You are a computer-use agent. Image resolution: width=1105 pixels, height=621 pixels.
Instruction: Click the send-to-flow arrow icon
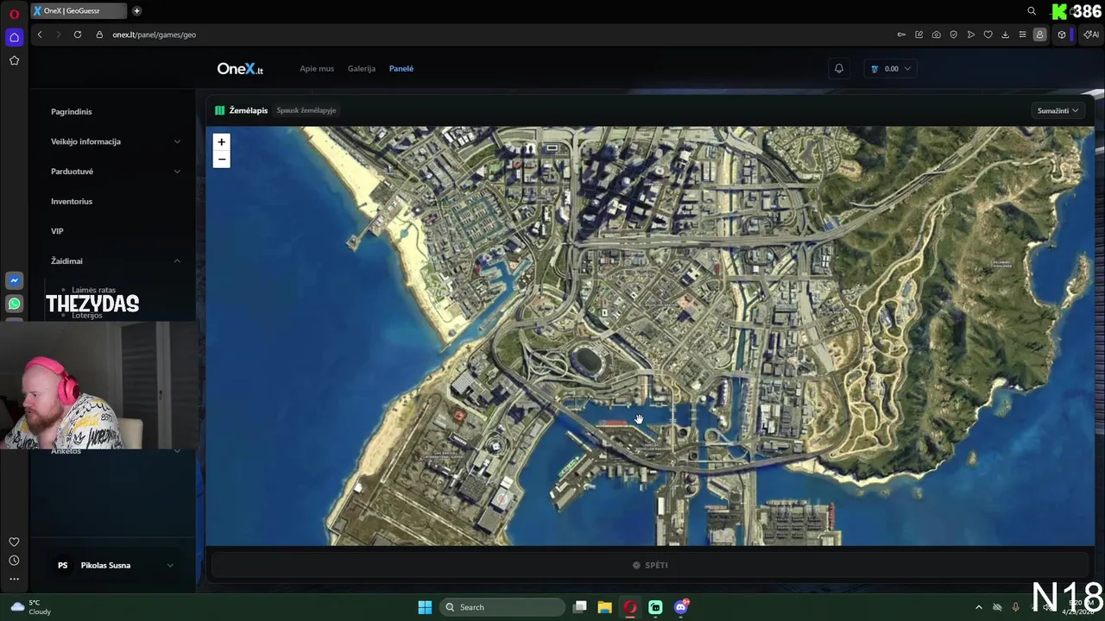tap(970, 34)
